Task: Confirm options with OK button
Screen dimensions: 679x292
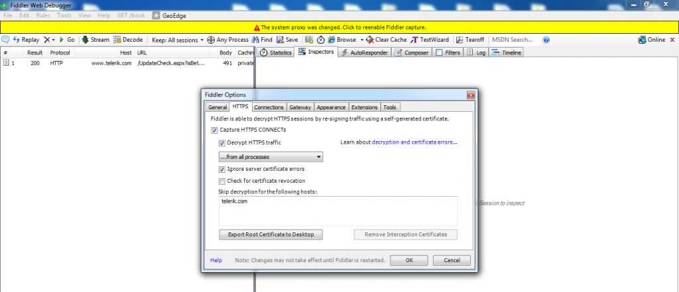Action: click(x=409, y=260)
